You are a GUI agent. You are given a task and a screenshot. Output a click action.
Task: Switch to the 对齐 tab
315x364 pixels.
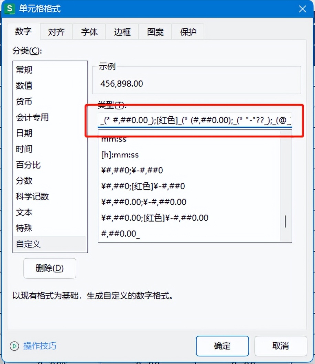(56, 32)
